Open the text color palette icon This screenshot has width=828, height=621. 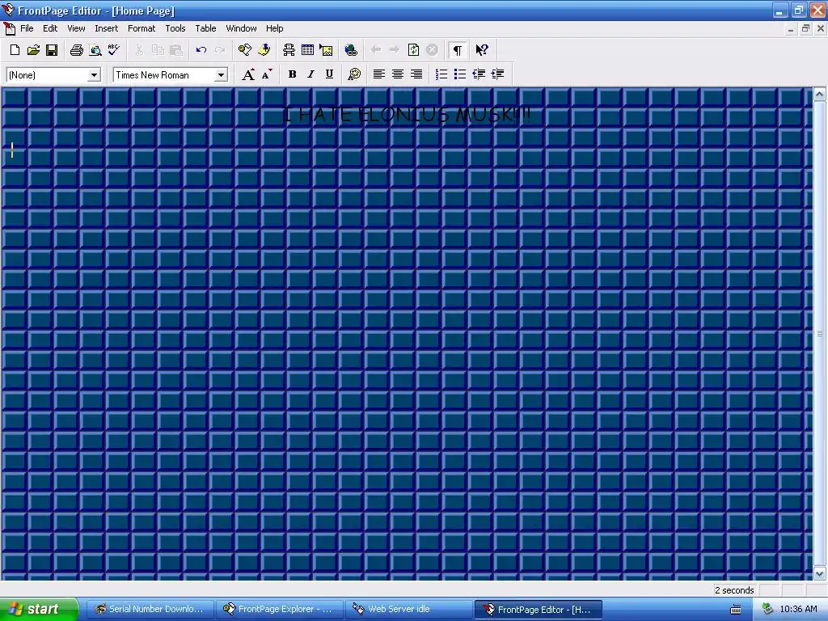click(x=354, y=74)
